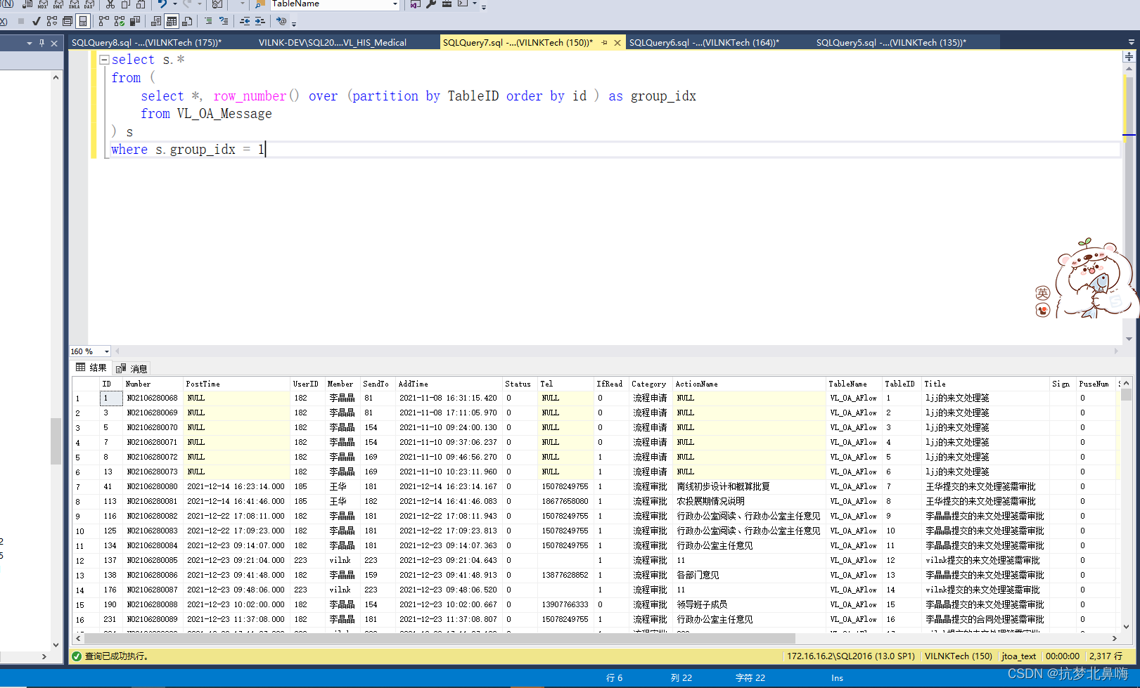Open the document tab list dropdown
1140x688 pixels.
(x=1131, y=42)
